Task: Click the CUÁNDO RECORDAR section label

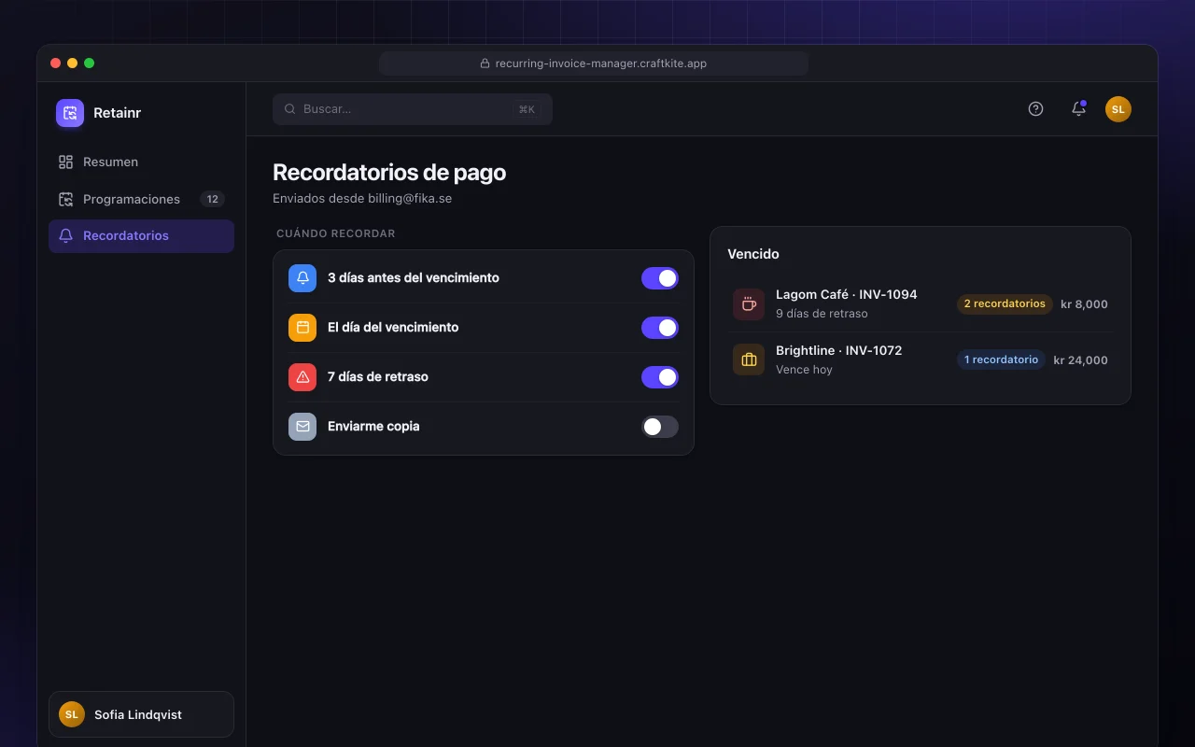Action: click(336, 233)
